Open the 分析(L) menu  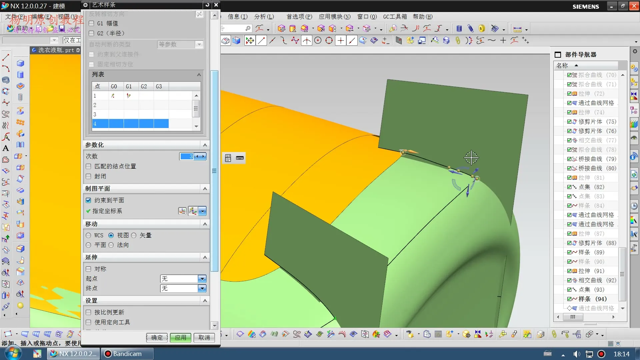(264, 17)
